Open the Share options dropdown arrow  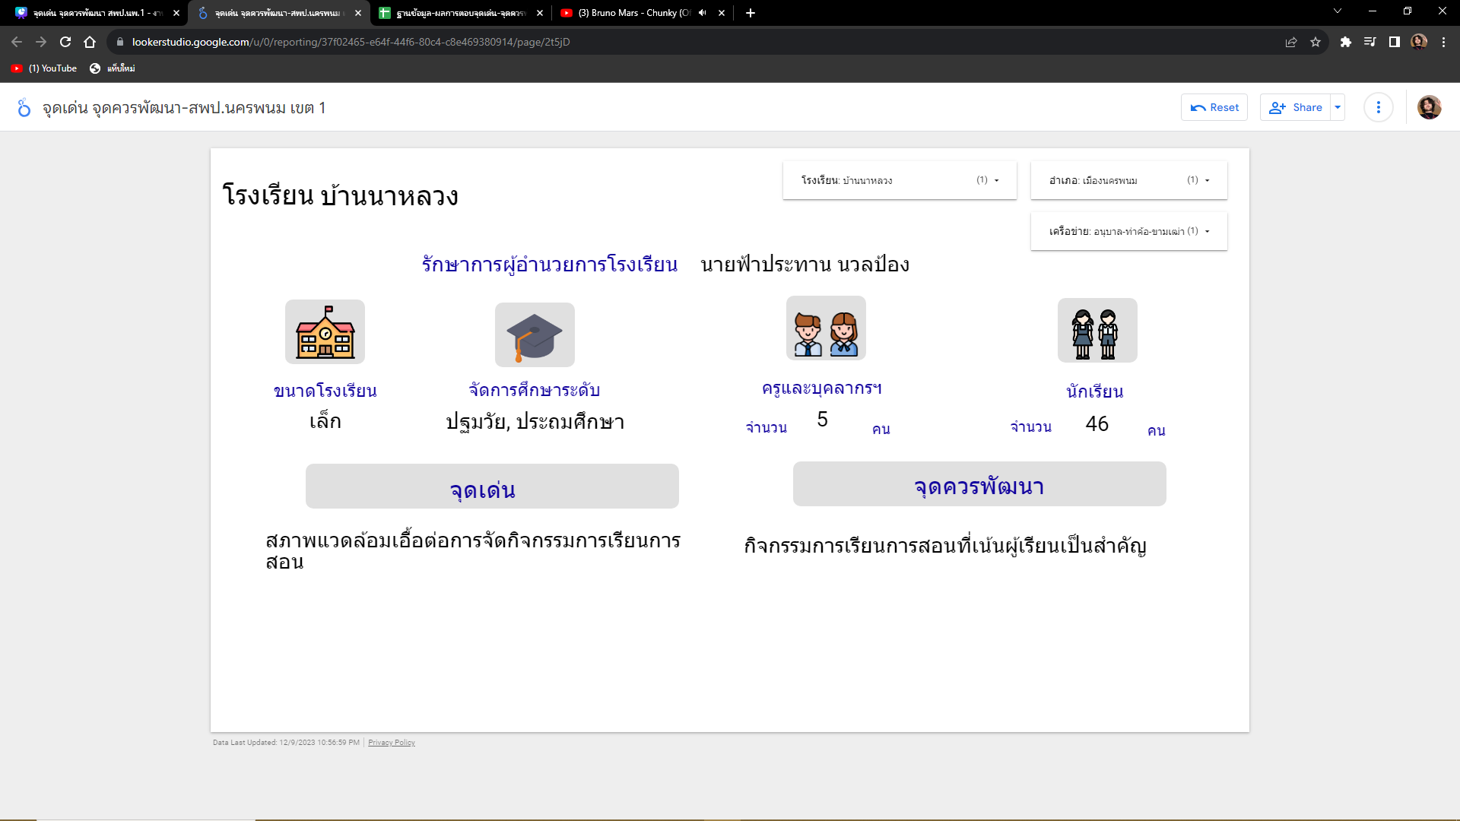click(x=1338, y=107)
